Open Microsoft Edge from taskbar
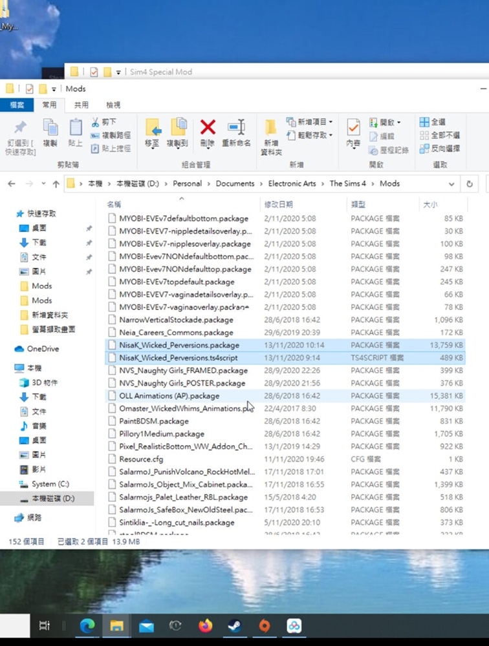This screenshot has height=646, width=489. (x=87, y=626)
